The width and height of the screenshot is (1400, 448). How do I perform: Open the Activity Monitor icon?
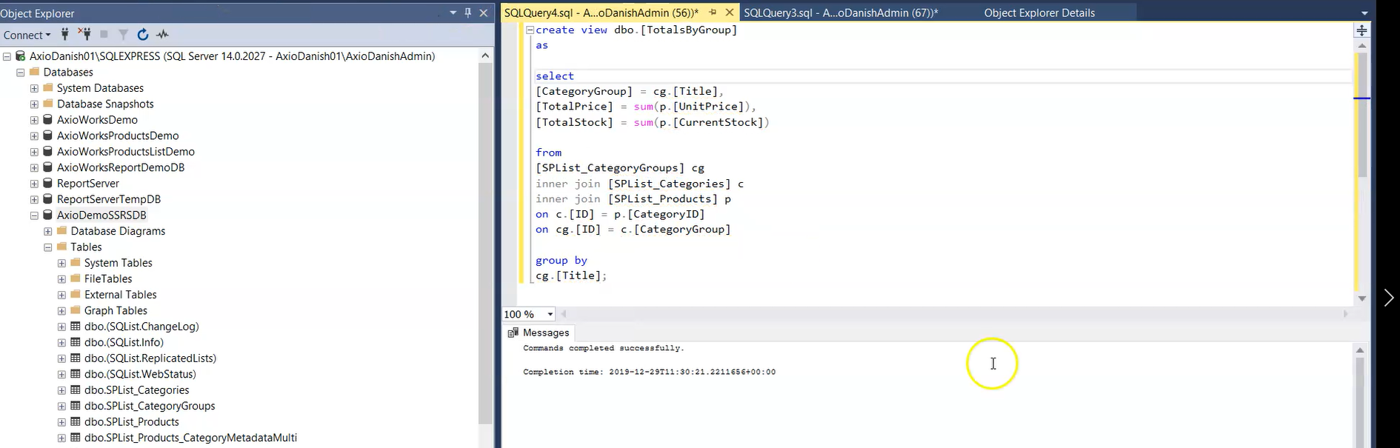click(x=163, y=34)
